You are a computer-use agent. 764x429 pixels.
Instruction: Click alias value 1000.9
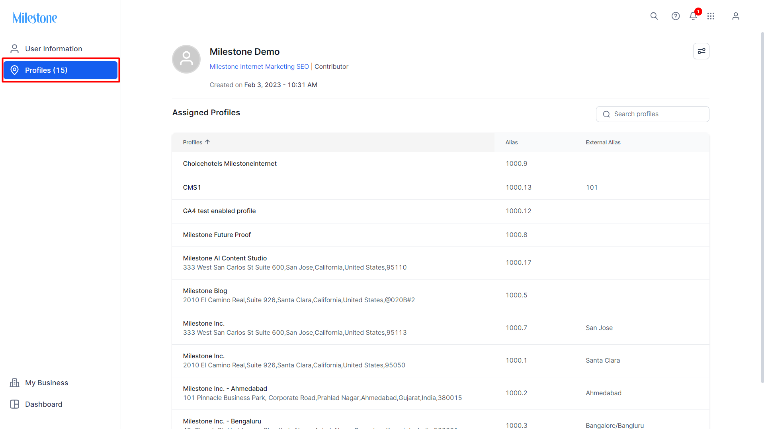[x=516, y=164]
